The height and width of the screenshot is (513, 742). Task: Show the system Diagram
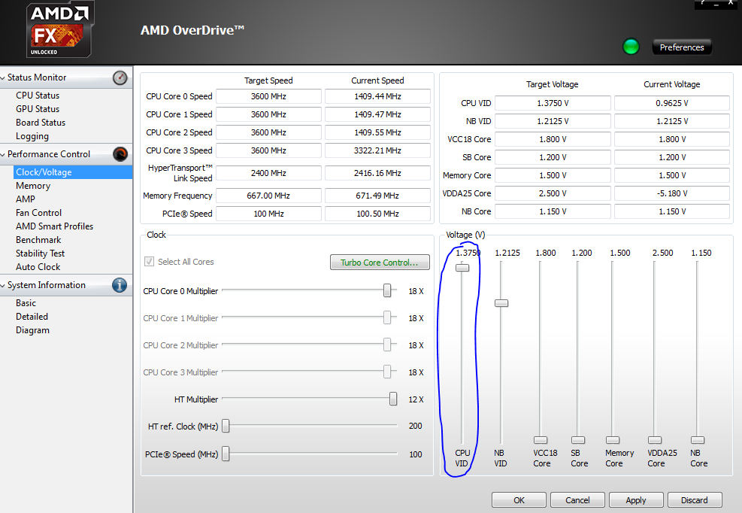pos(32,330)
